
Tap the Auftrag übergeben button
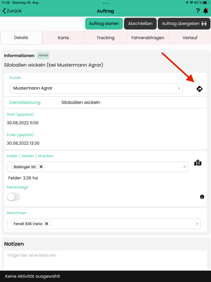[184, 23]
